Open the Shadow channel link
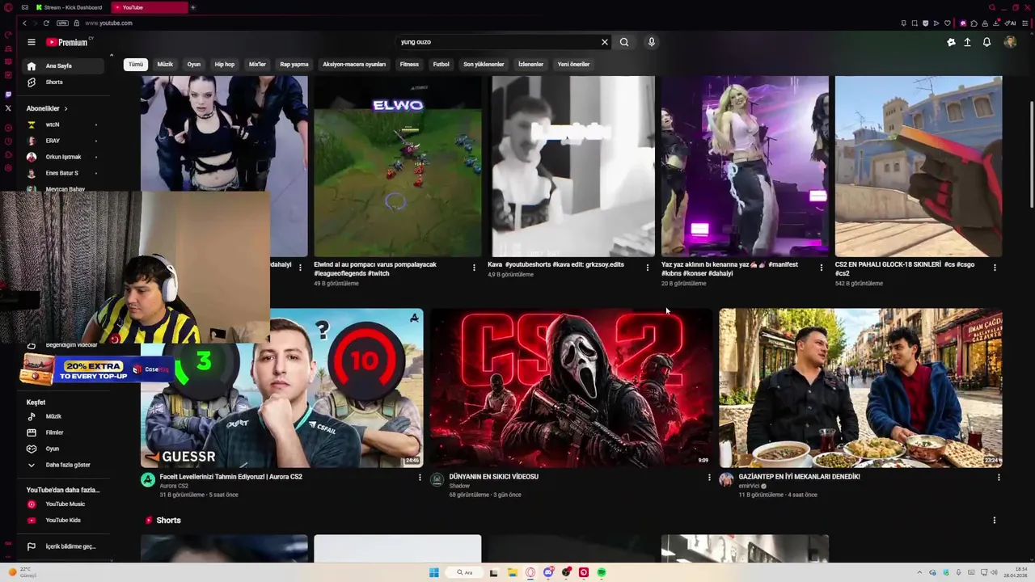The height and width of the screenshot is (582, 1035). tap(459, 486)
